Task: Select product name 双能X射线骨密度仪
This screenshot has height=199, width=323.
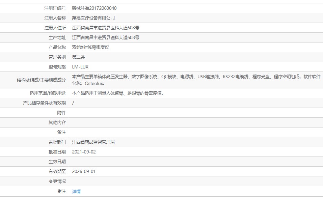Action: [90, 47]
